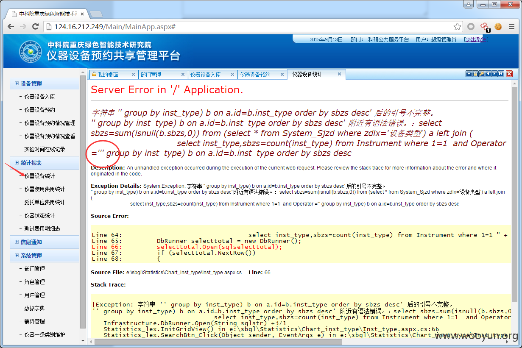Reload the page with refresh icon
The height and width of the screenshot is (348, 522).
click(36, 27)
